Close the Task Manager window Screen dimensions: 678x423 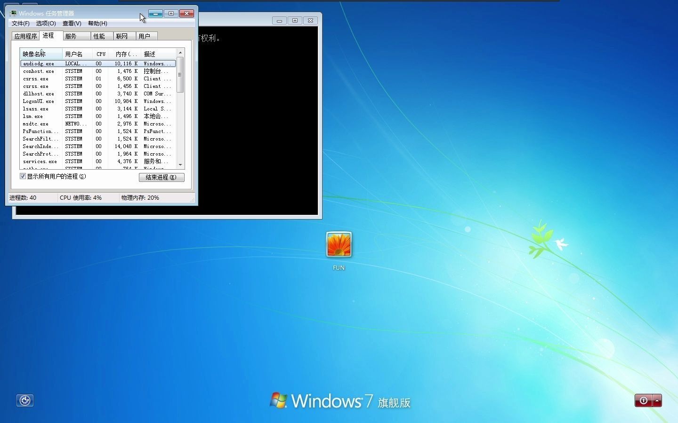point(186,14)
